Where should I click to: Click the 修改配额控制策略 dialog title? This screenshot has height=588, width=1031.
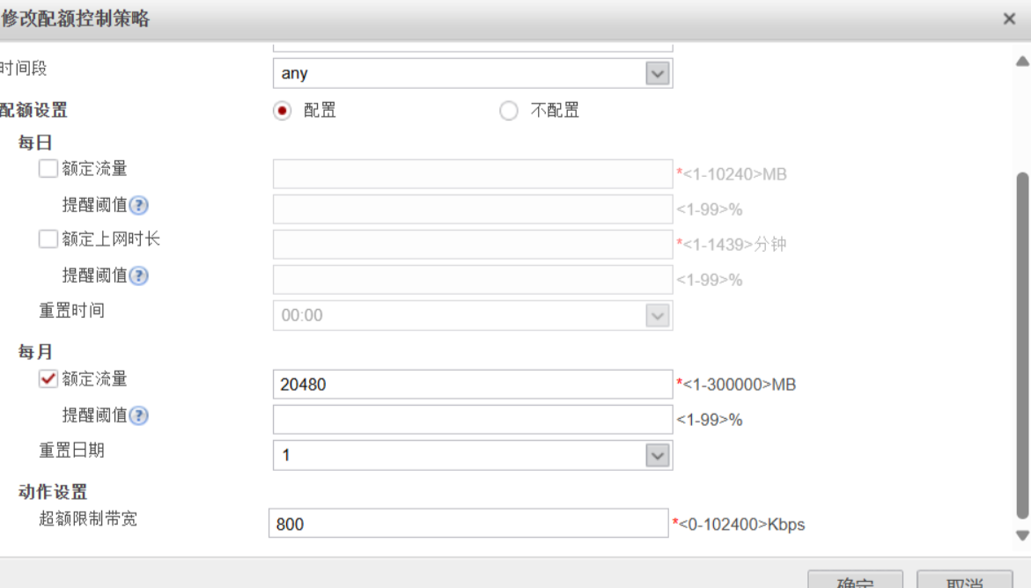(x=75, y=18)
